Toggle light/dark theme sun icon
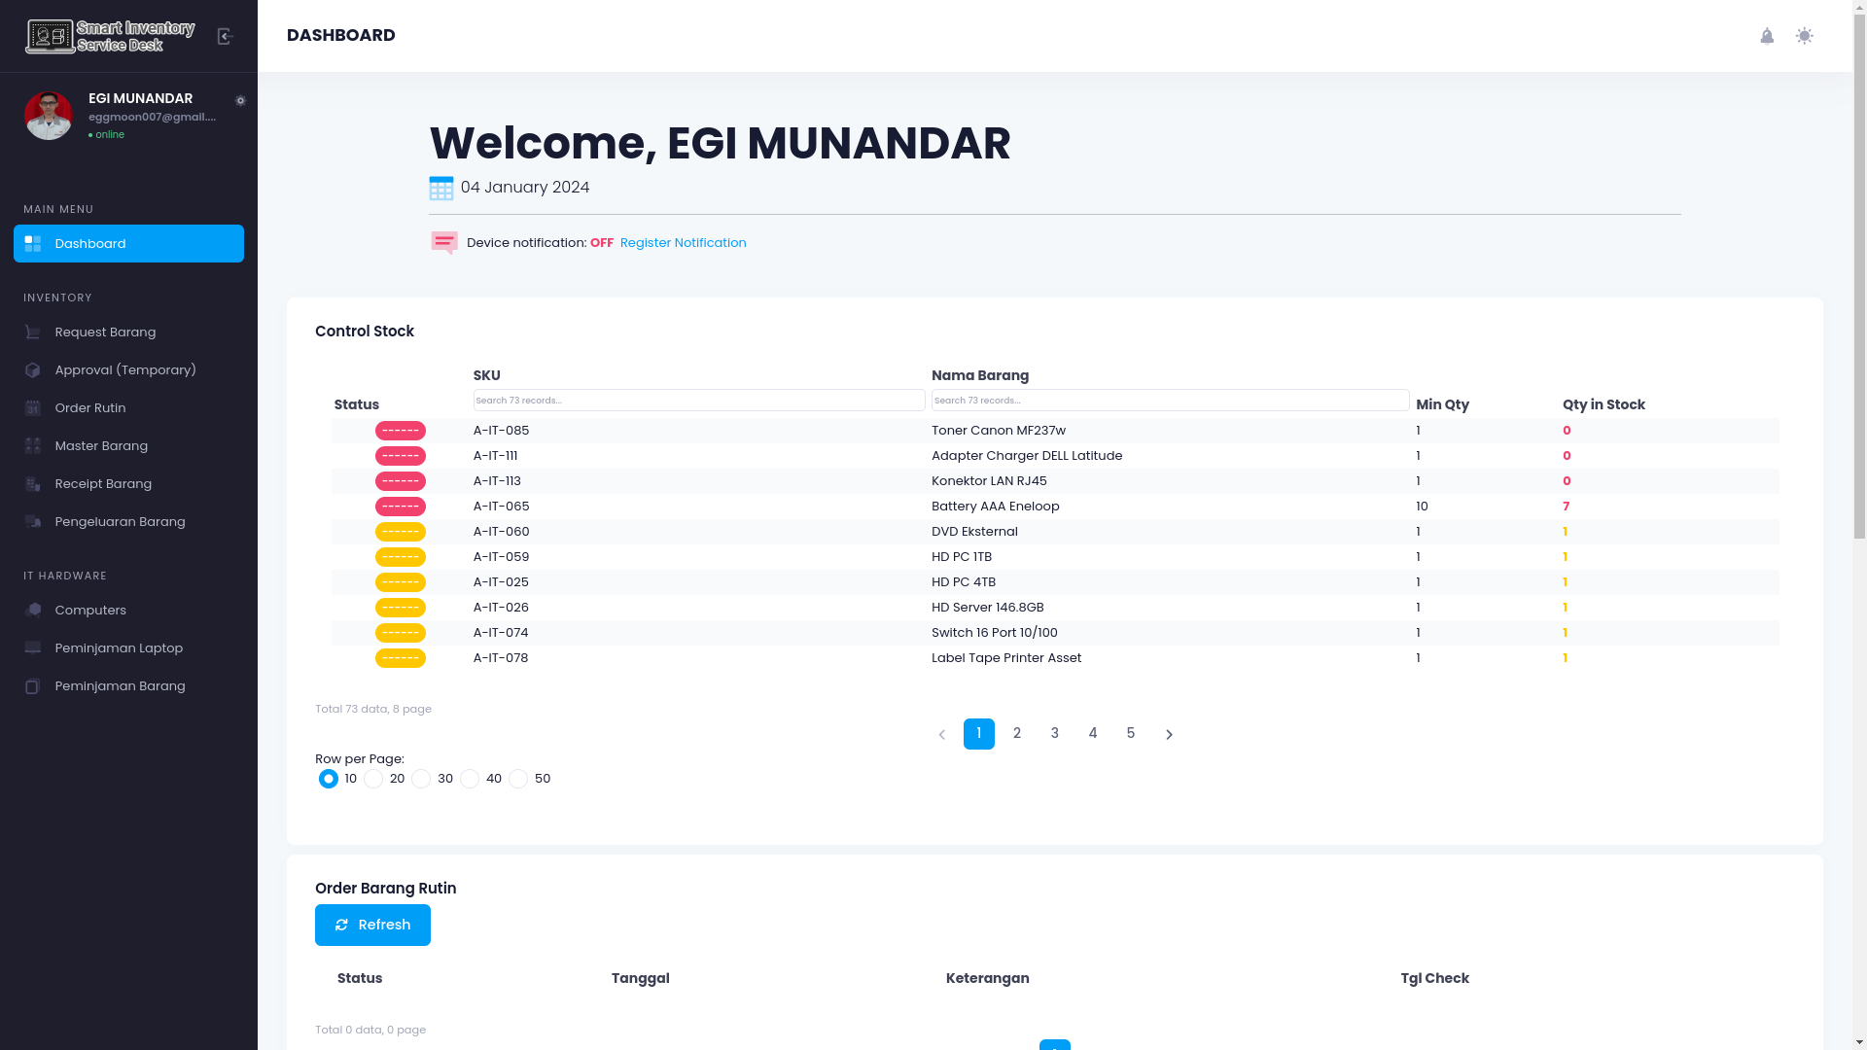 point(1804,36)
